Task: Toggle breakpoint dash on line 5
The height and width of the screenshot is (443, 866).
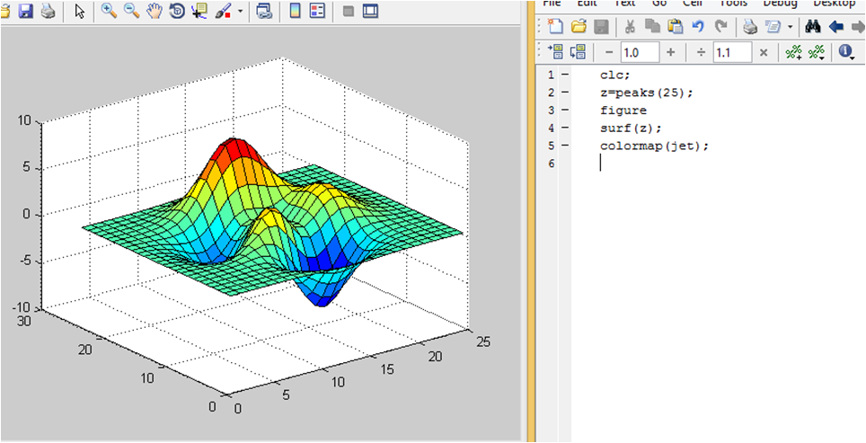Action: coord(564,146)
